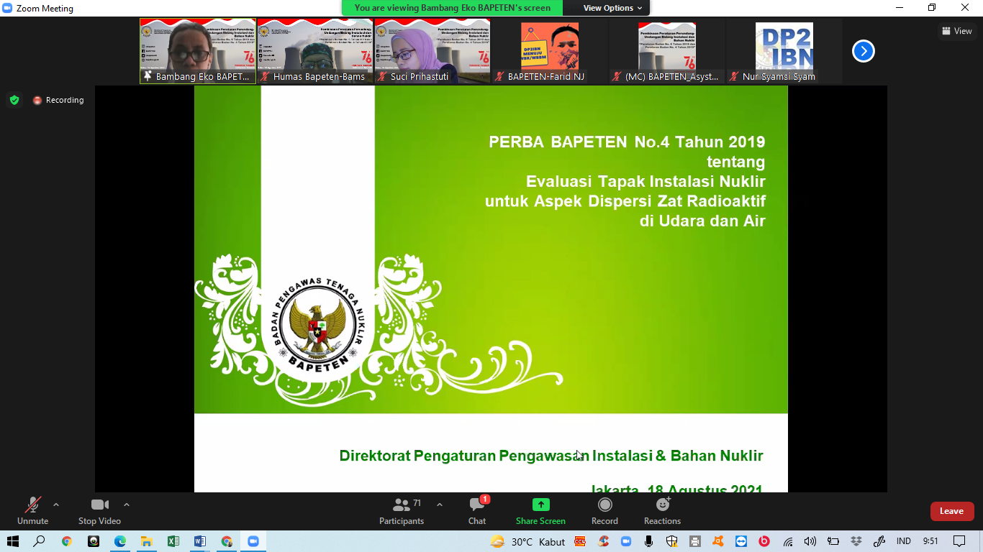The height and width of the screenshot is (552, 983).
Task: Open the Chat panel
Action: (x=477, y=511)
